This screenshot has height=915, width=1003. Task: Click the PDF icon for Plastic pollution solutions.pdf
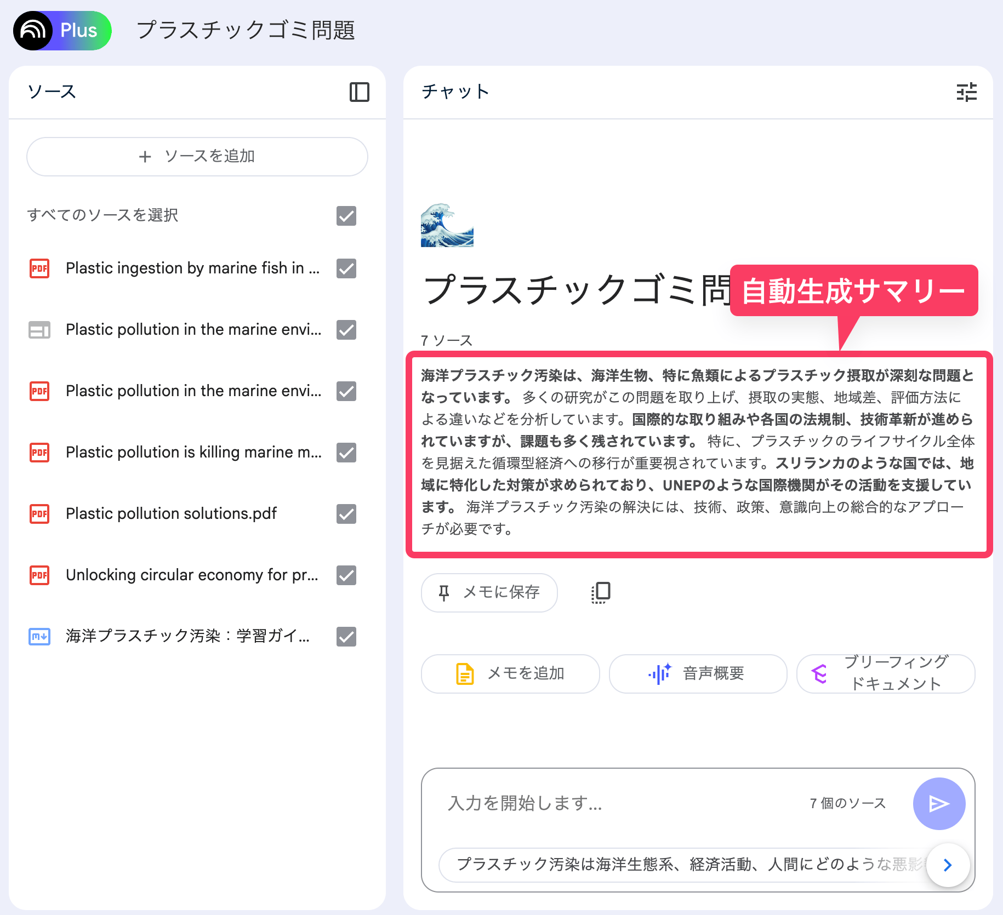tap(39, 514)
